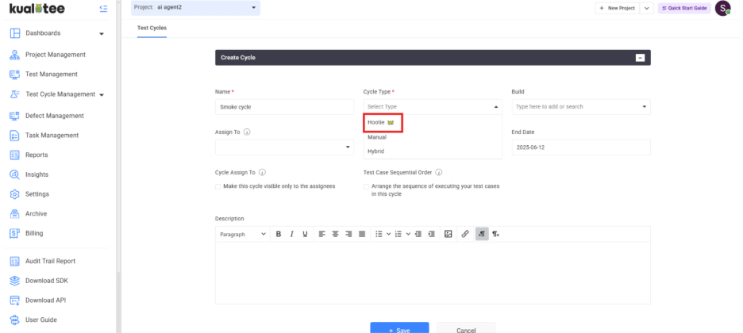The height and width of the screenshot is (333, 743).
Task: Check 'Make this cycle visible only to the assignees'
Action: 218,187
